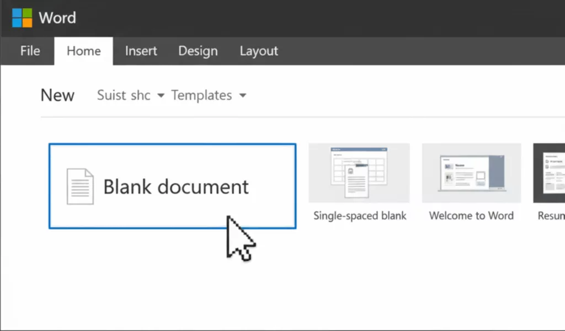Click the Single-spaced blank label
Screen dimensions: 565x331
(360, 215)
